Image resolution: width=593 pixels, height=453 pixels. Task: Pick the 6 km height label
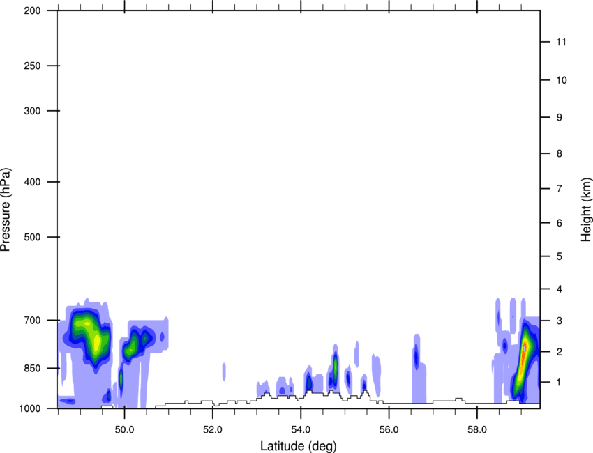(x=560, y=223)
